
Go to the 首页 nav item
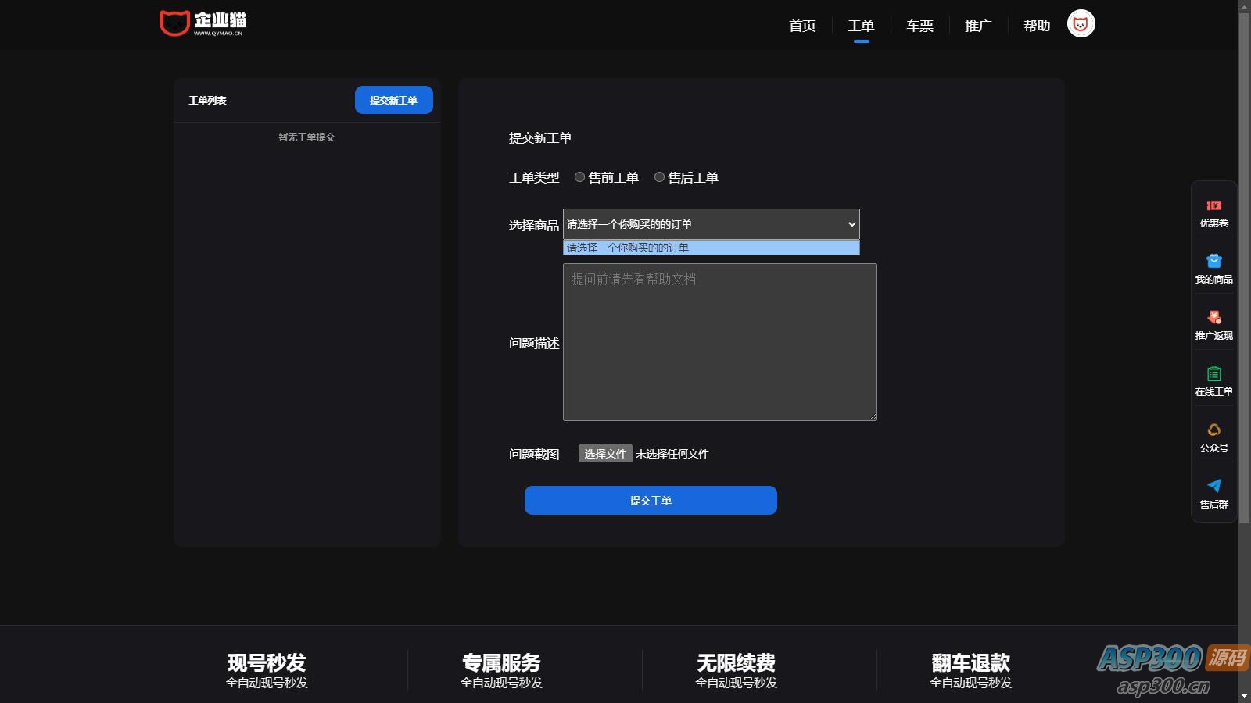coord(802,26)
